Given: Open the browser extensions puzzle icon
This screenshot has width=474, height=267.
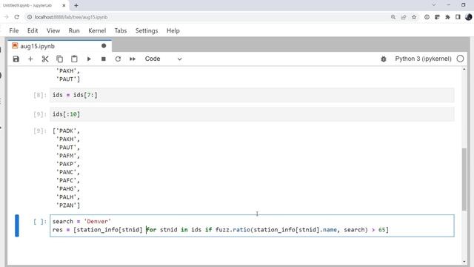Looking at the screenshot, I should click(x=447, y=17).
